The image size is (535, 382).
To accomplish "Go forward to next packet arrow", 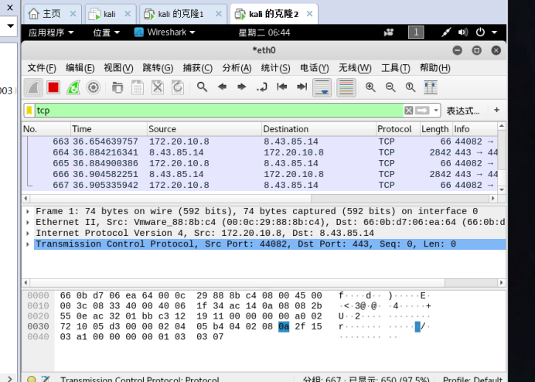I will pyautogui.click(x=242, y=87).
